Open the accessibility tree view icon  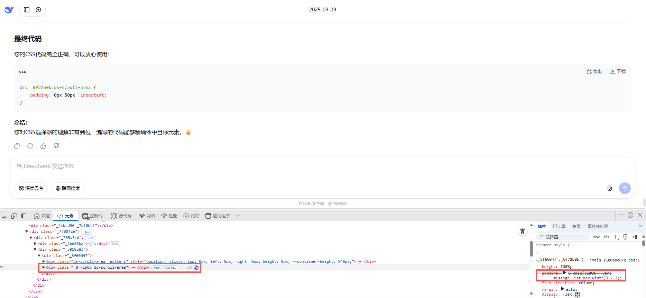click(x=523, y=231)
